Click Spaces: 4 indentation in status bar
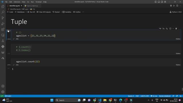The height and width of the screenshot is (103, 183). pos(131,96)
